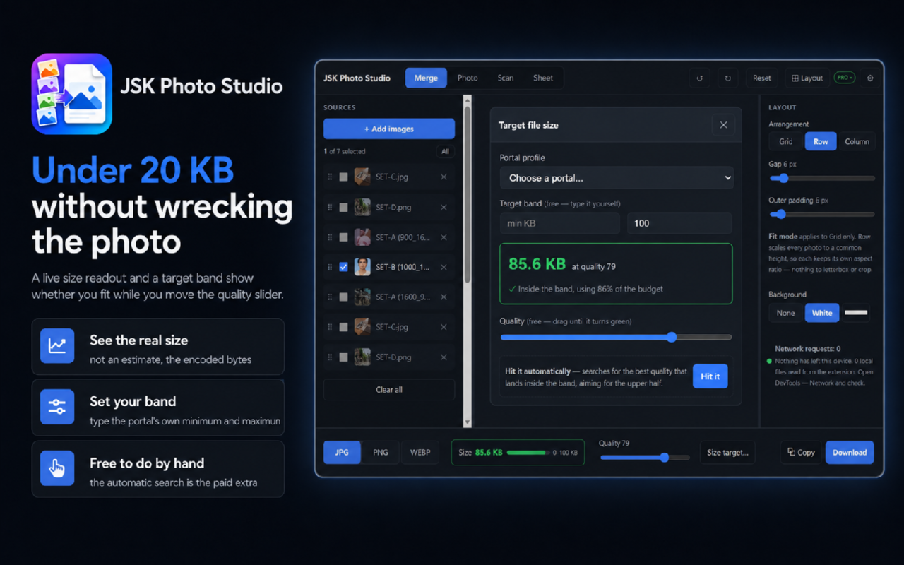This screenshot has width=904, height=565.
Task: Open the Size target... button
Action: pos(727,453)
